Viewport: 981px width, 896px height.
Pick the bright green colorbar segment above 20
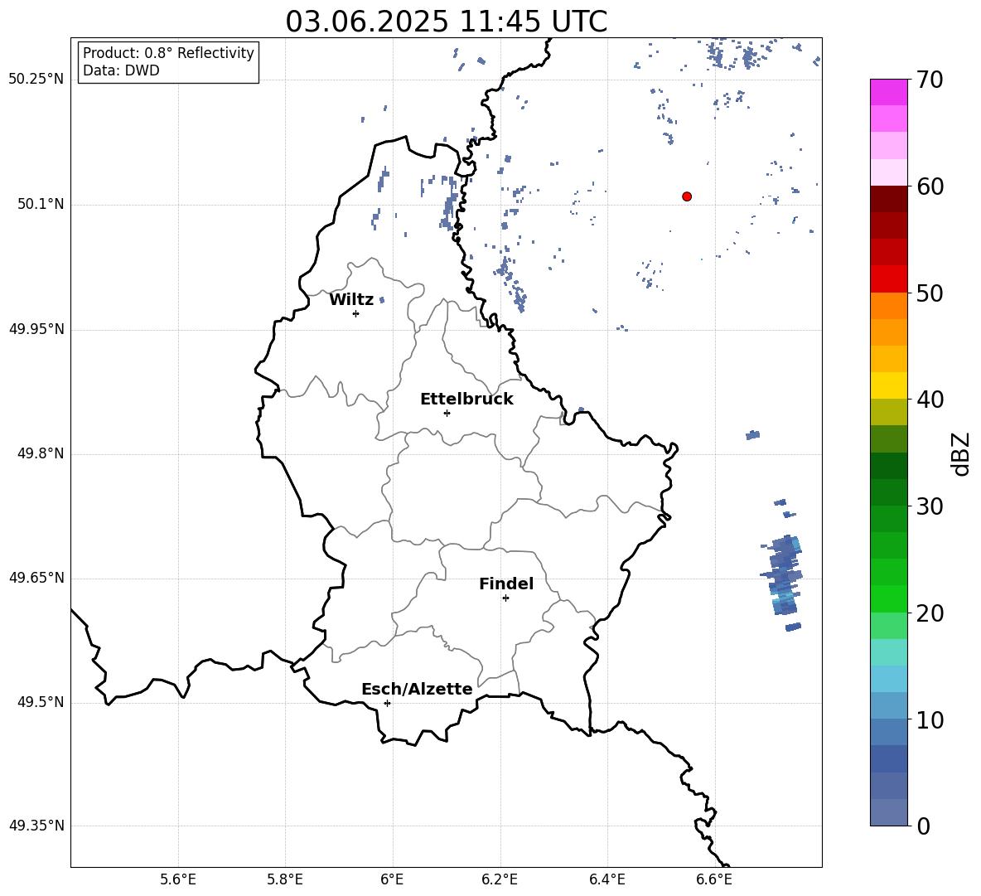888,599
